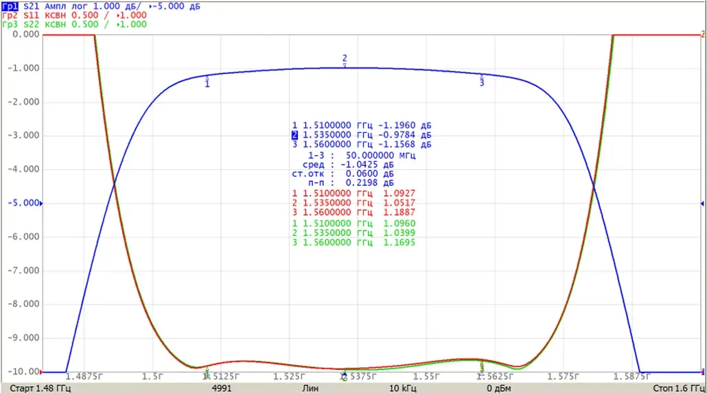Click the 0.000 Y-axis label

(x=25, y=34)
